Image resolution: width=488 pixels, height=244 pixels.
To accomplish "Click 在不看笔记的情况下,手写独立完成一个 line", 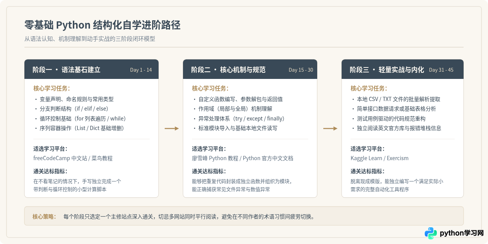I will coord(77,181).
